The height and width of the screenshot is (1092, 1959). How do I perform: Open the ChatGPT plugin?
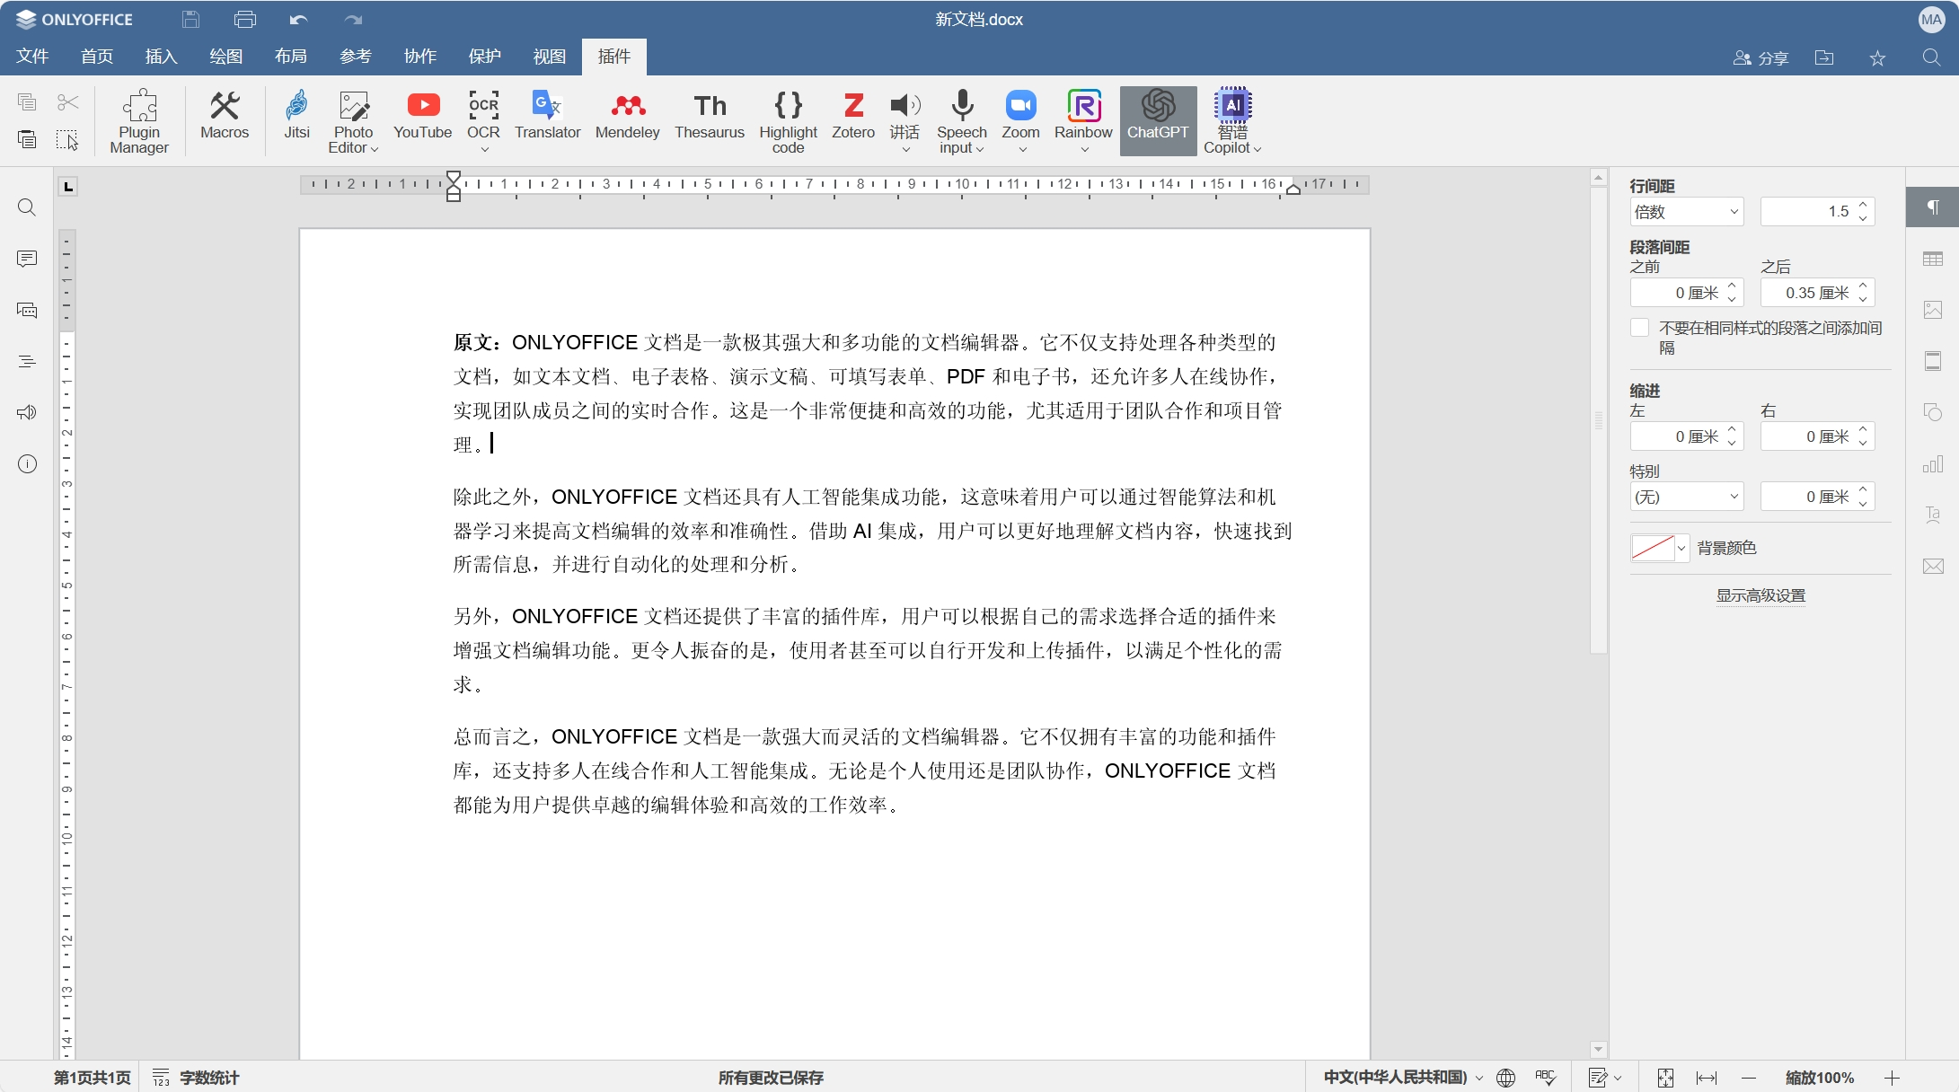[x=1158, y=121]
